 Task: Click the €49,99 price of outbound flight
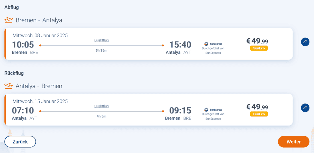click(x=257, y=41)
